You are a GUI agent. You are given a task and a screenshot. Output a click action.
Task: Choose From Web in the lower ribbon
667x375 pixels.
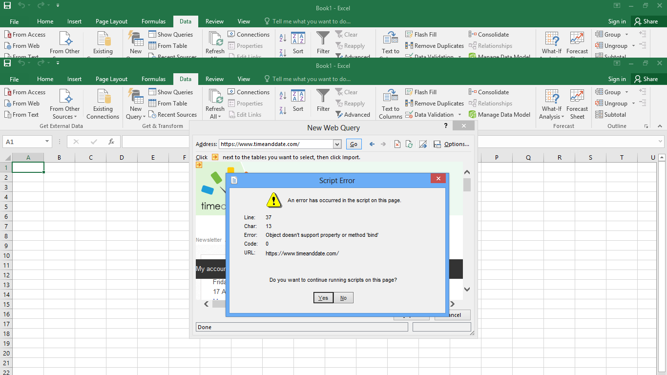pyautogui.click(x=22, y=104)
